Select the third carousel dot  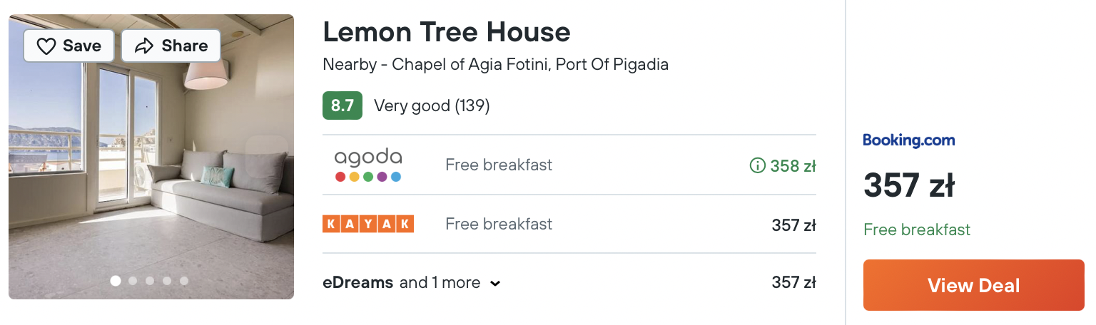coord(150,281)
